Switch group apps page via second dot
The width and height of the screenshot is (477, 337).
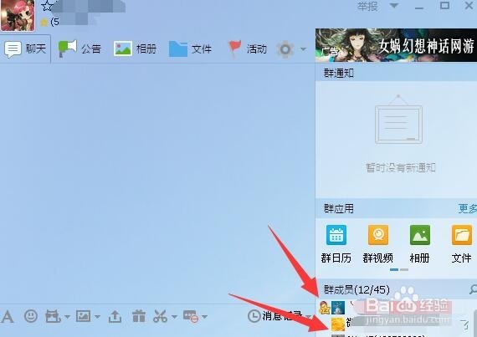[404, 269]
